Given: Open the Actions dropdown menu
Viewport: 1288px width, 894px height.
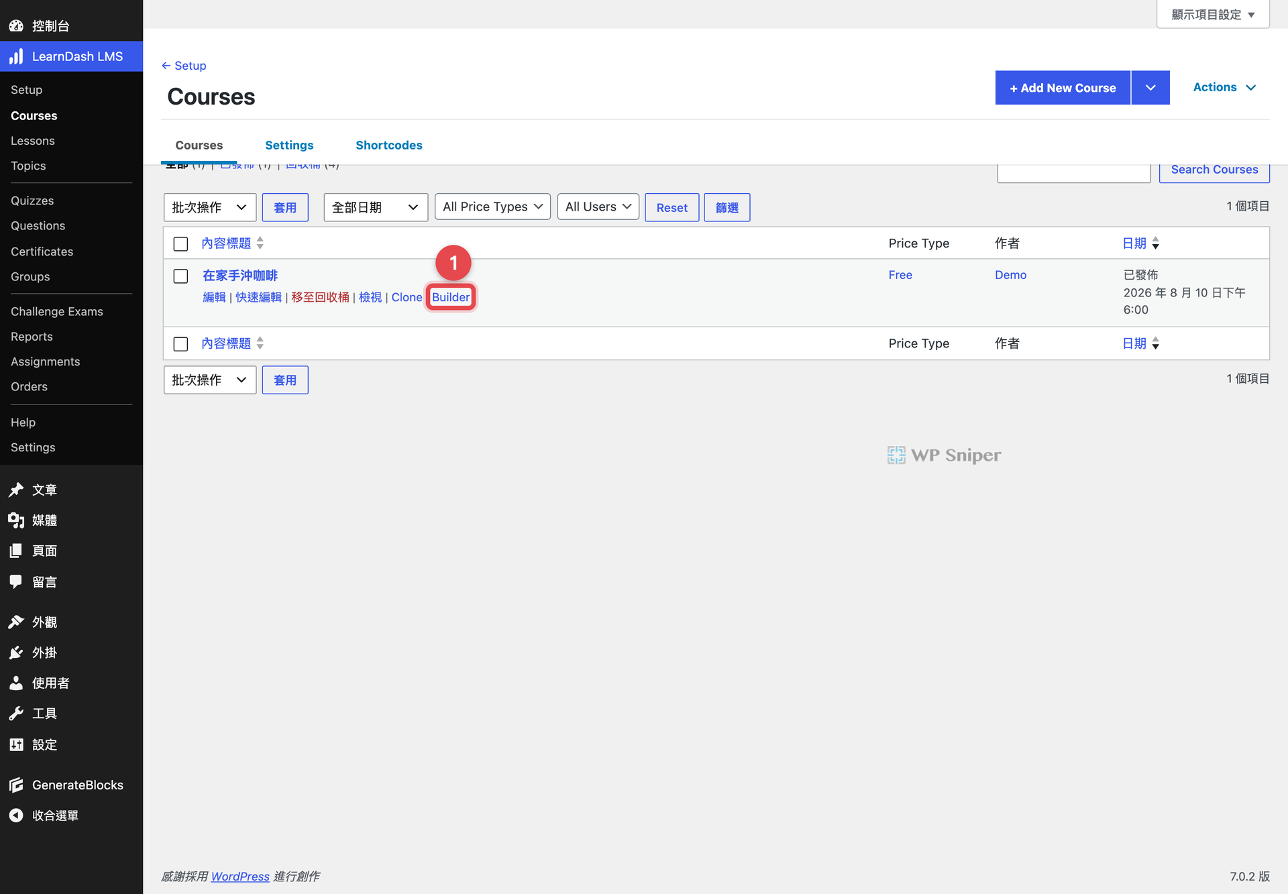Looking at the screenshot, I should tap(1224, 87).
